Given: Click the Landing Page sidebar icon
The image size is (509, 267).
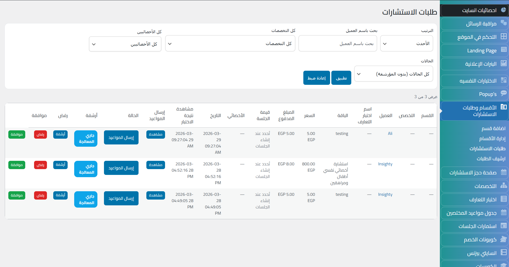Looking at the screenshot, I should click(503, 50).
